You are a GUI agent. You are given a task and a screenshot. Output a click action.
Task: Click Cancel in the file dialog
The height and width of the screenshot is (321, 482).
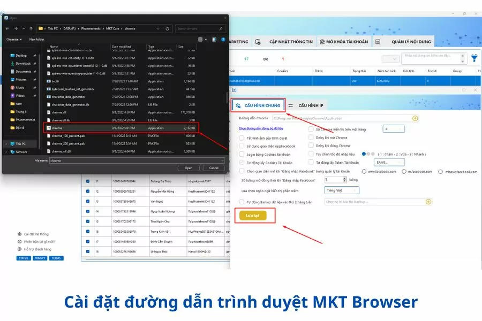pyautogui.click(x=214, y=168)
